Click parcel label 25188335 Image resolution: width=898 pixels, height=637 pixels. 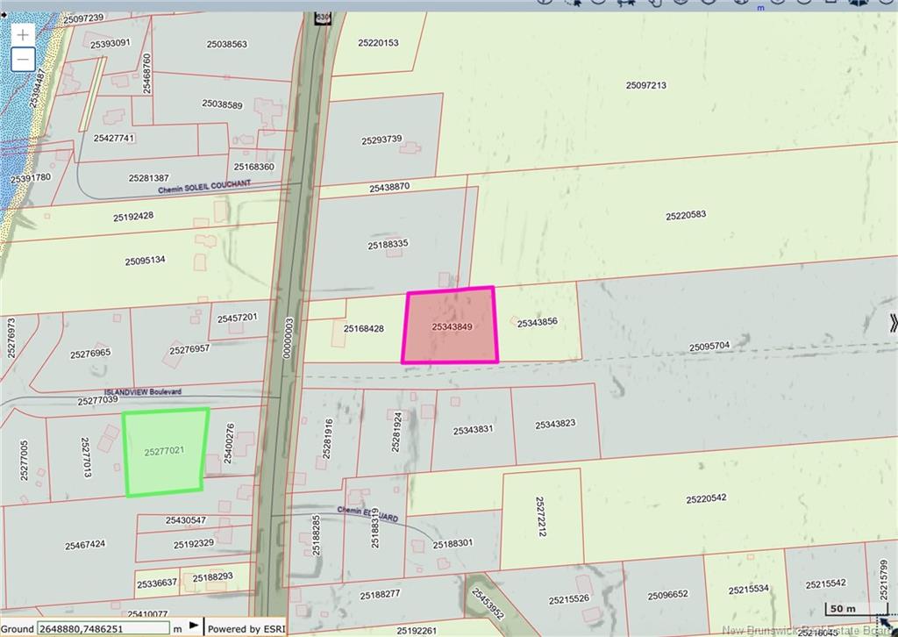pos(388,244)
